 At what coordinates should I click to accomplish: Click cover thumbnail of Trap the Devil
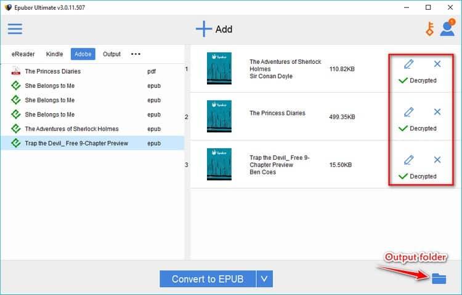[x=219, y=164]
